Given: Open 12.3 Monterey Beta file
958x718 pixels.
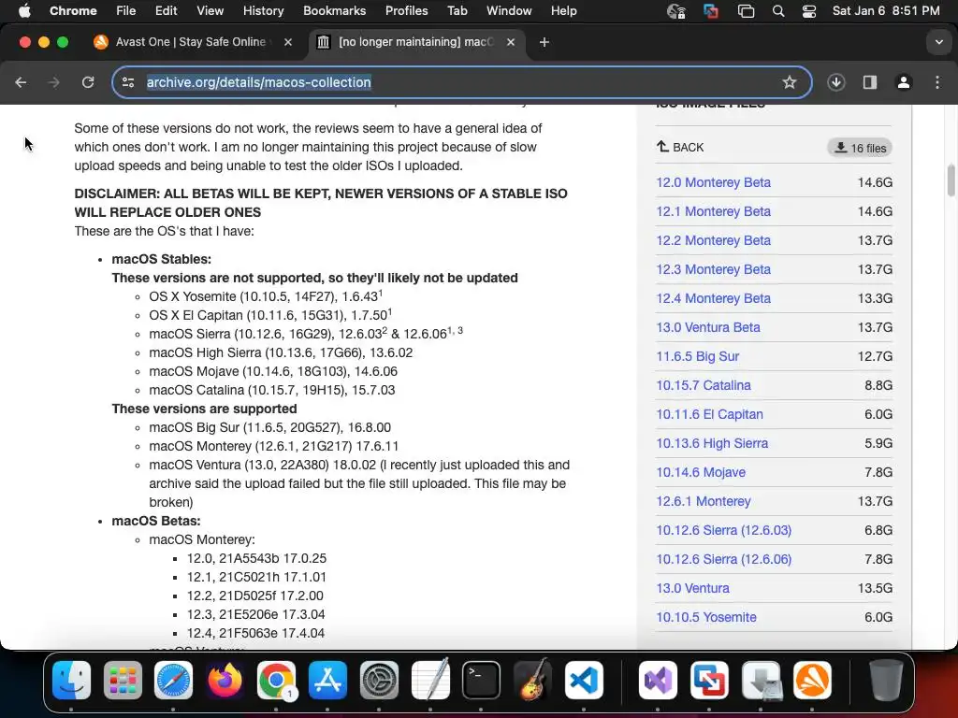Looking at the screenshot, I should [x=713, y=269].
